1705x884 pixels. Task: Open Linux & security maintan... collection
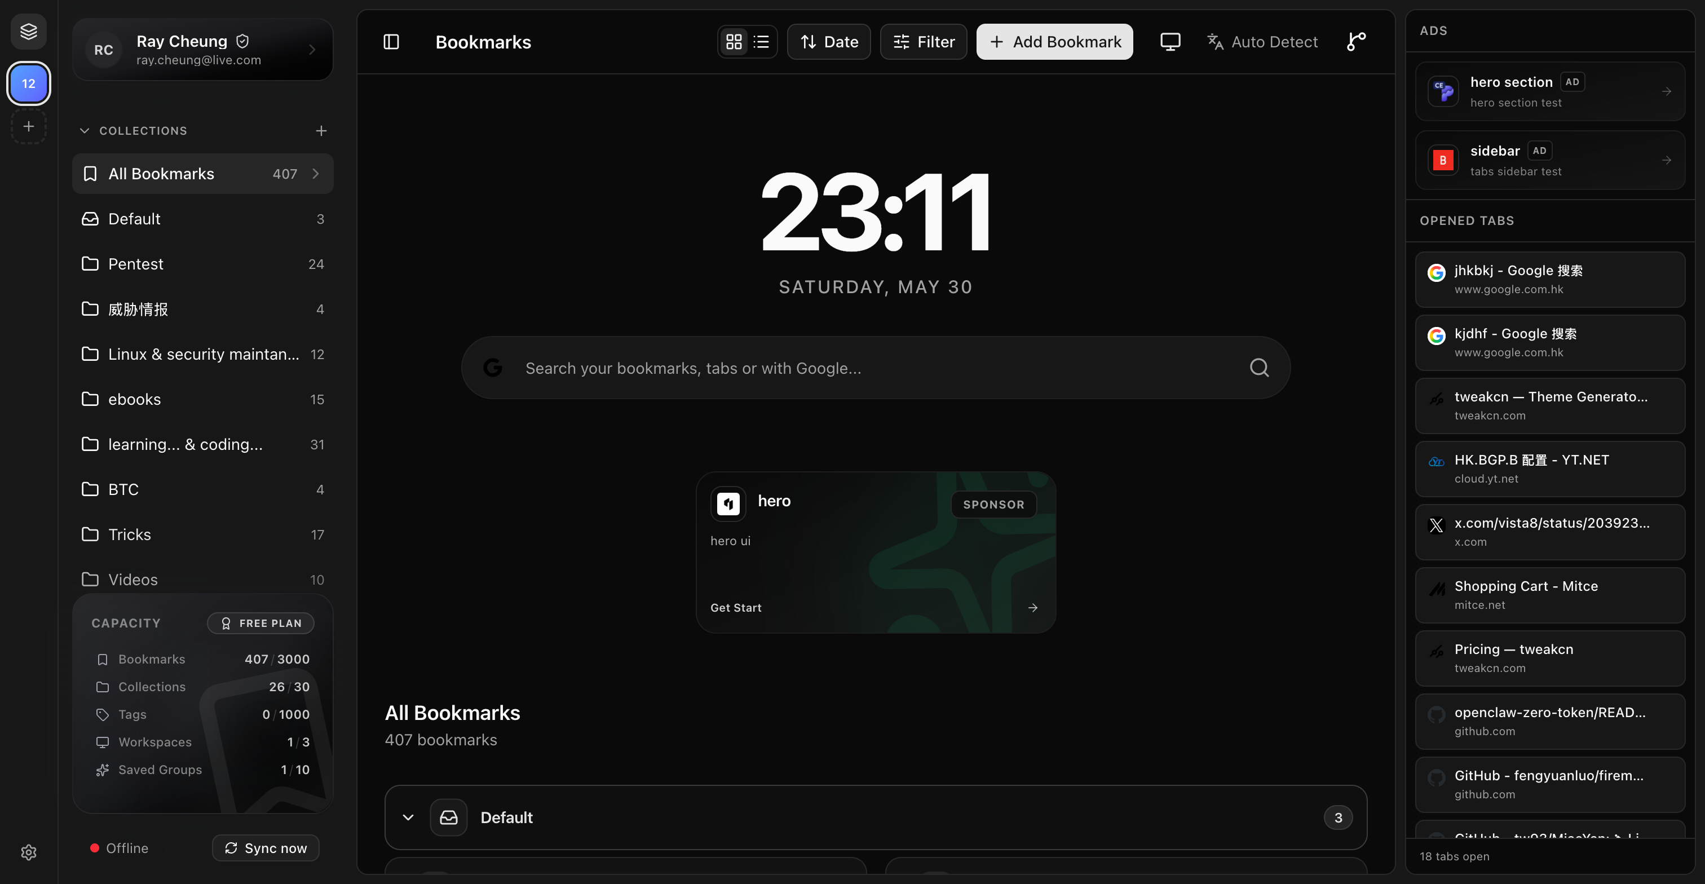pyautogui.click(x=202, y=354)
